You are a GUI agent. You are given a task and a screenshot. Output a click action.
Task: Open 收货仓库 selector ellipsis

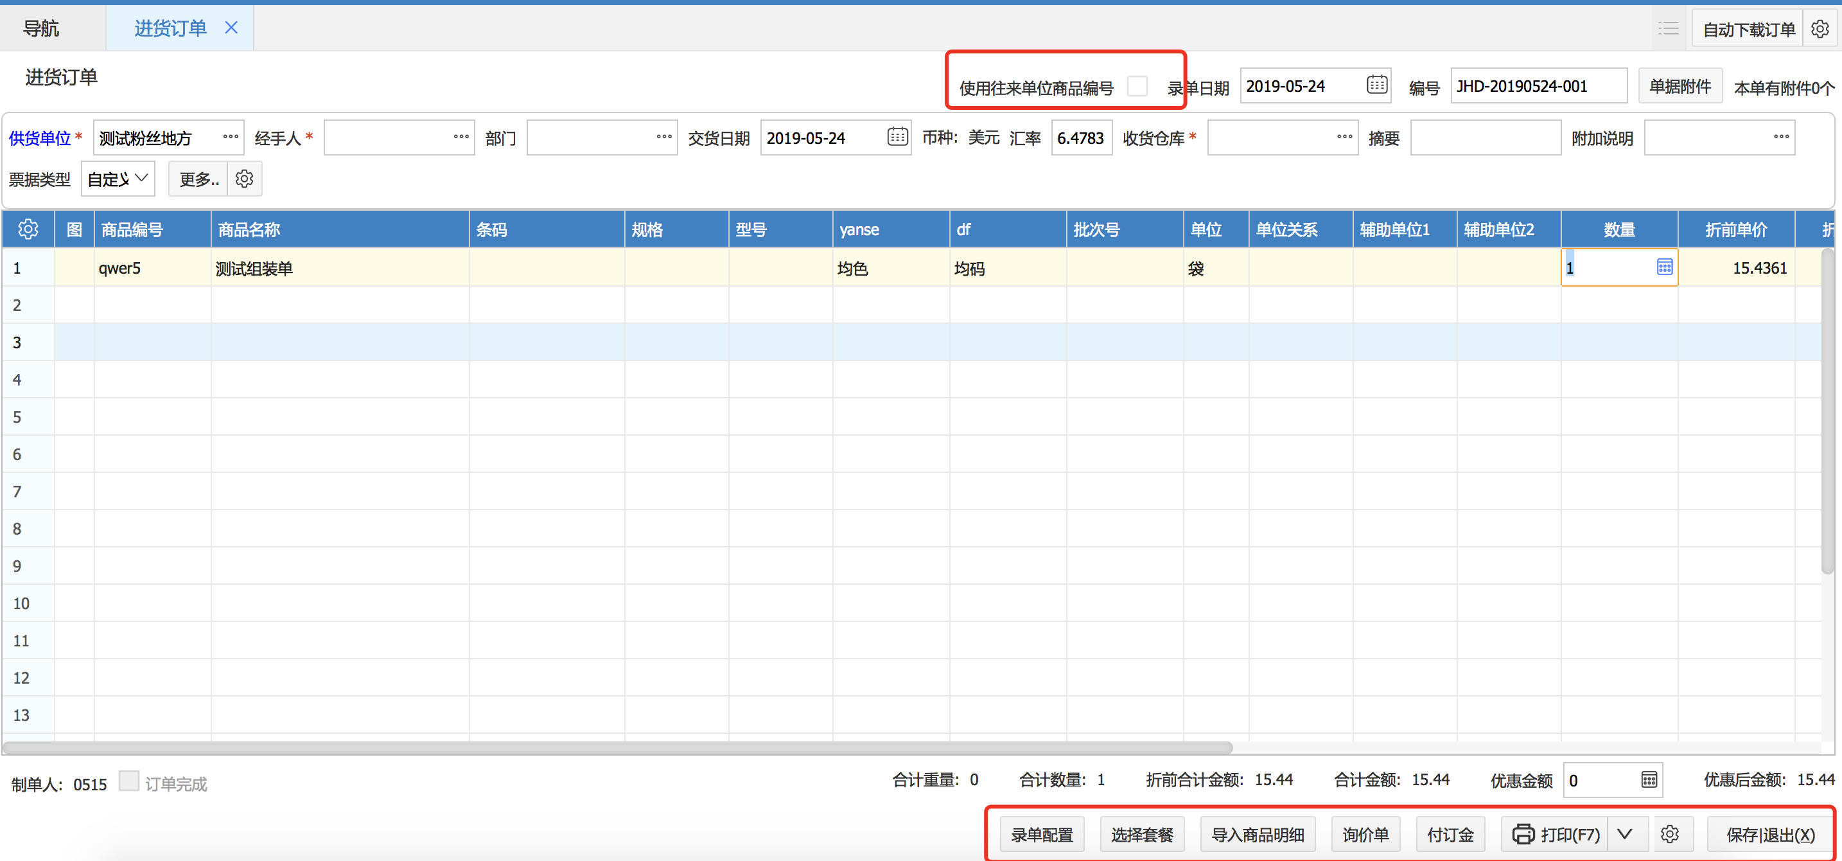[1344, 137]
